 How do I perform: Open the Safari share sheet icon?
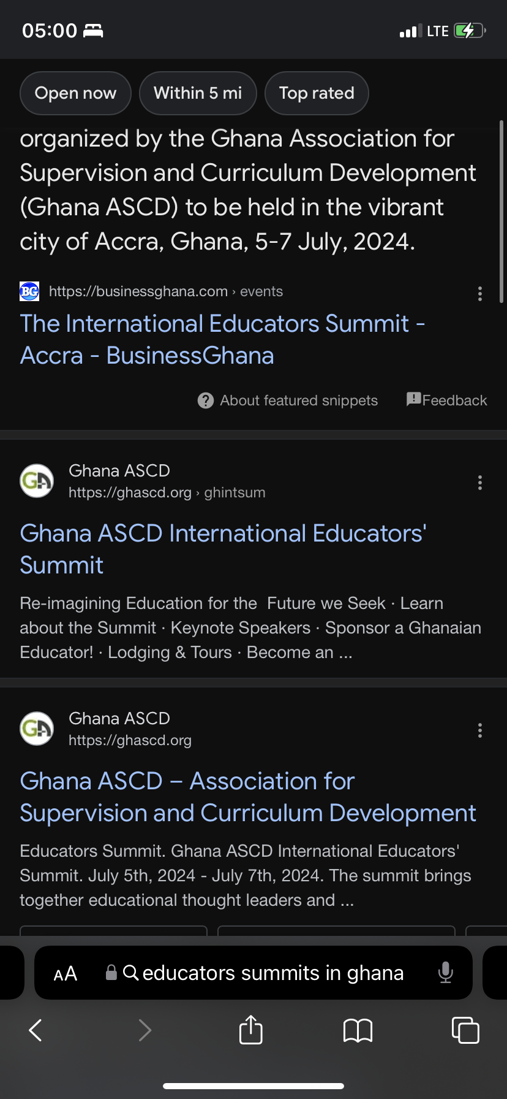[250, 1030]
